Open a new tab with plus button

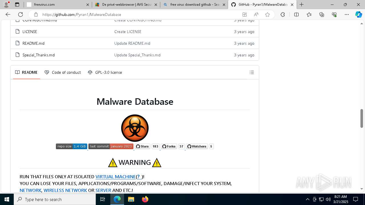(301, 5)
